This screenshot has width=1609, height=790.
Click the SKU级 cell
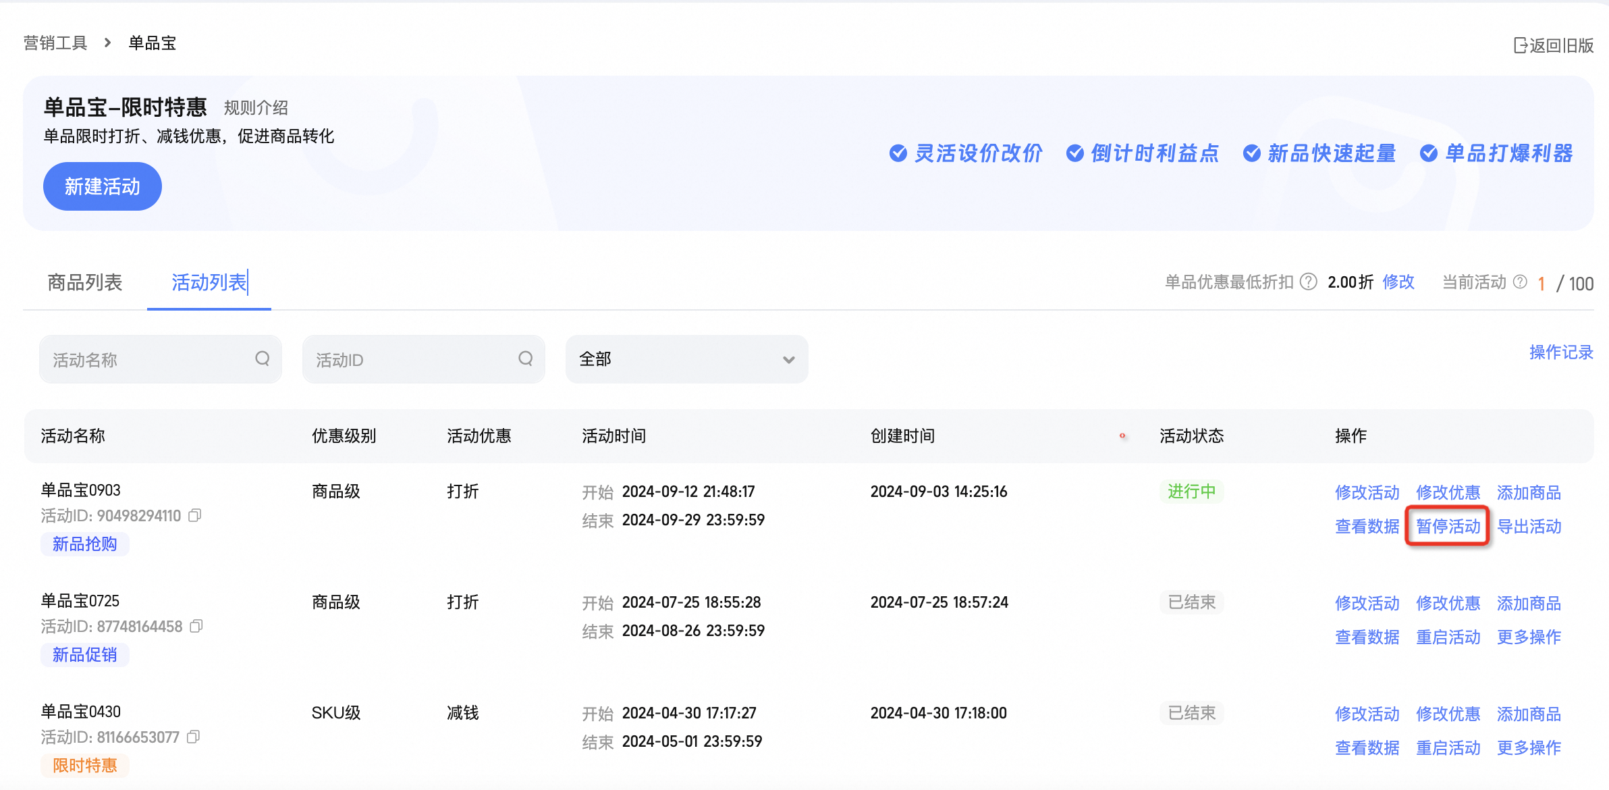(x=336, y=712)
